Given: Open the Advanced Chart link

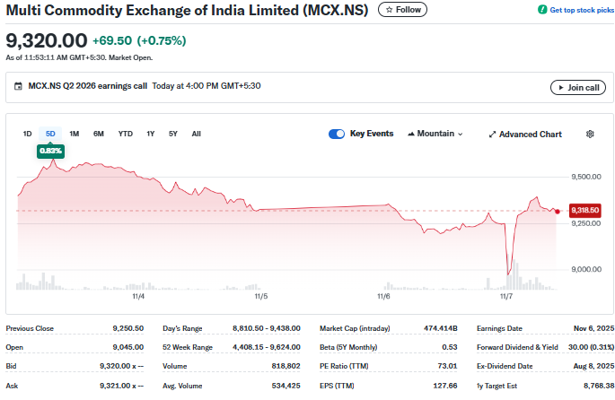Looking at the screenshot, I should pos(530,135).
